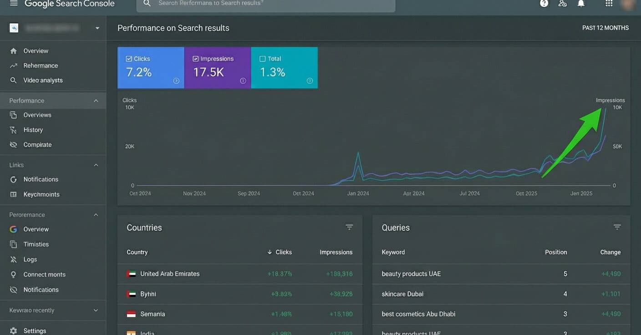641x335 pixels.
Task: View notifications via the bell icon
Action: coord(581,3)
